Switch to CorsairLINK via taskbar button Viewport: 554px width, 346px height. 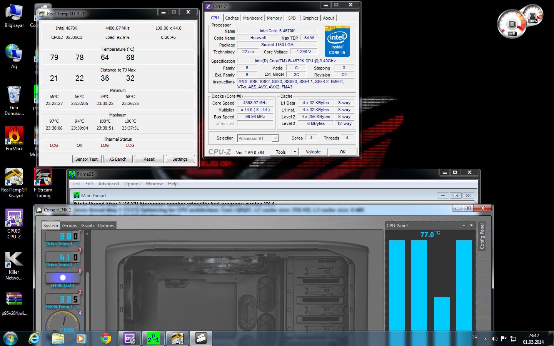[201, 338]
